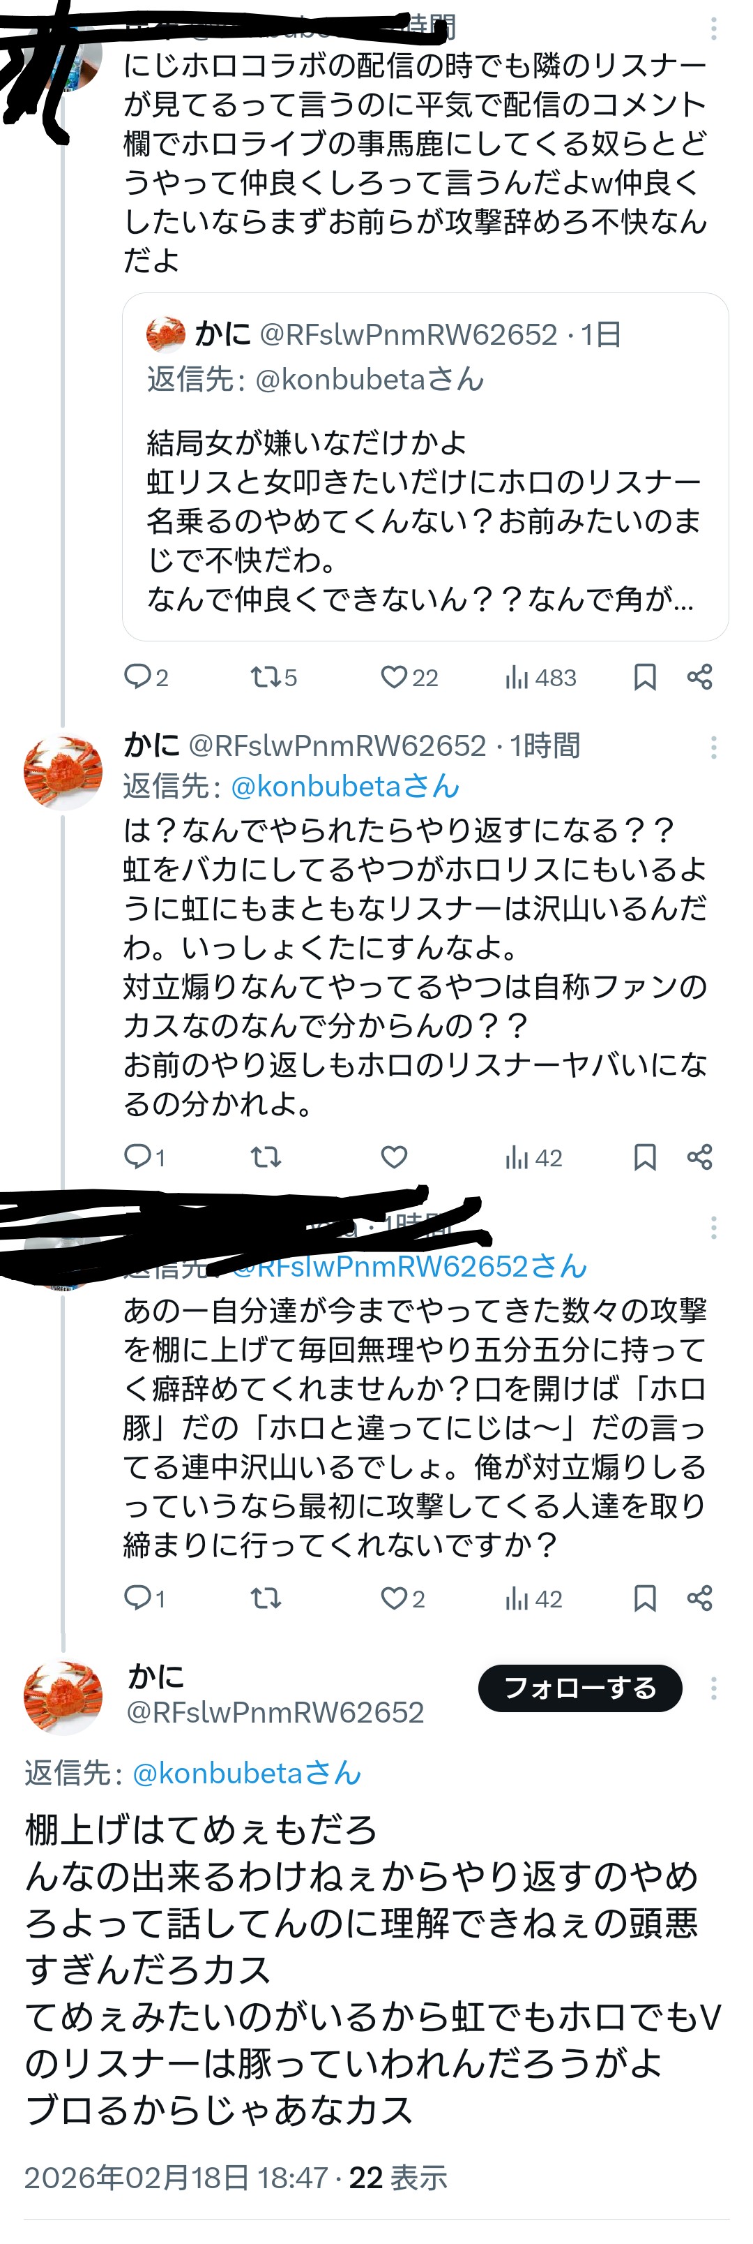Open the @RFslwPnmRW62652さん reply mention link

[411, 1267]
